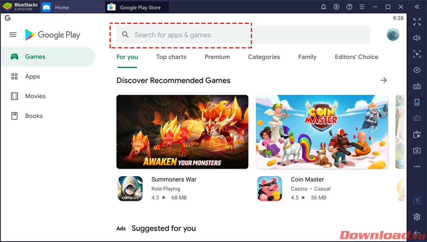The image size is (427, 242).
Task: Click the Coin Master pig app icon
Action: point(270,188)
